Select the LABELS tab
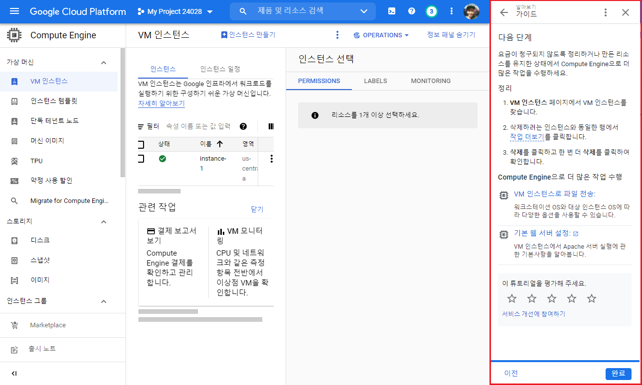The height and width of the screenshot is (385, 642). pyautogui.click(x=375, y=81)
